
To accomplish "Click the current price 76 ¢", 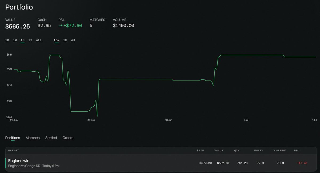I will tap(280, 163).
